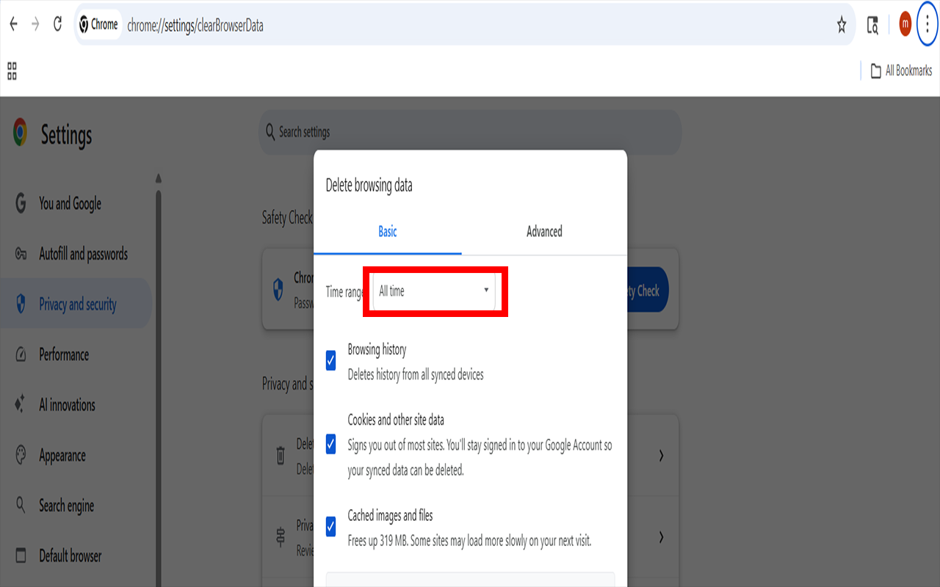Click the You and Google icon
This screenshot has width=940, height=587.
[21, 203]
